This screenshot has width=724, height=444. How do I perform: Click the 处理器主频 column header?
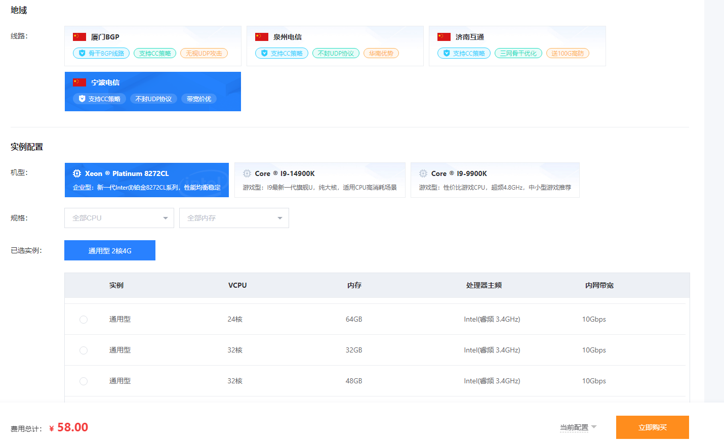(x=484, y=285)
